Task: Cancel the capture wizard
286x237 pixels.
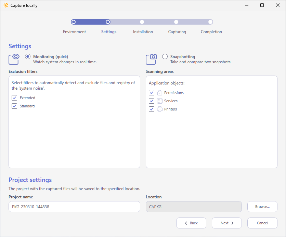Action: pyautogui.click(x=262, y=223)
